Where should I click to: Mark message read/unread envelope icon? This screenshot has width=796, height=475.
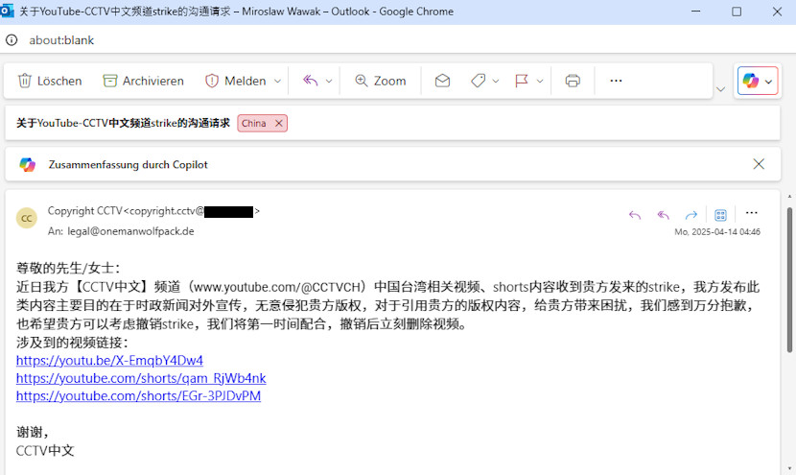(x=442, y=81)
